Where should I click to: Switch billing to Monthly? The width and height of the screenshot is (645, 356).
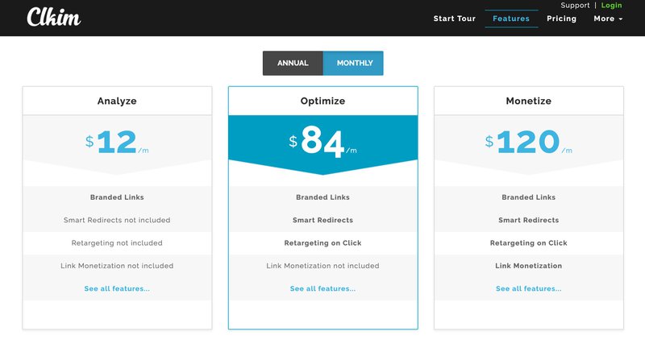point(353,63)
